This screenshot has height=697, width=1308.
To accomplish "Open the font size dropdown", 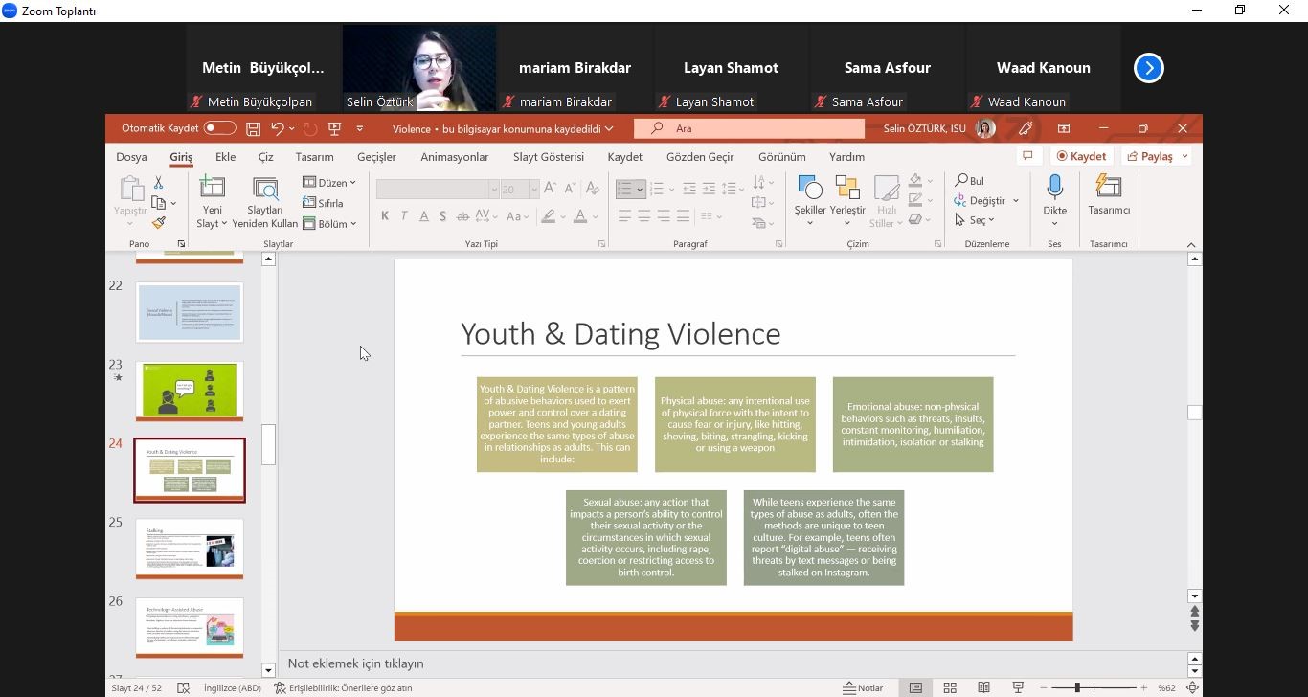I will click(534, 190).
